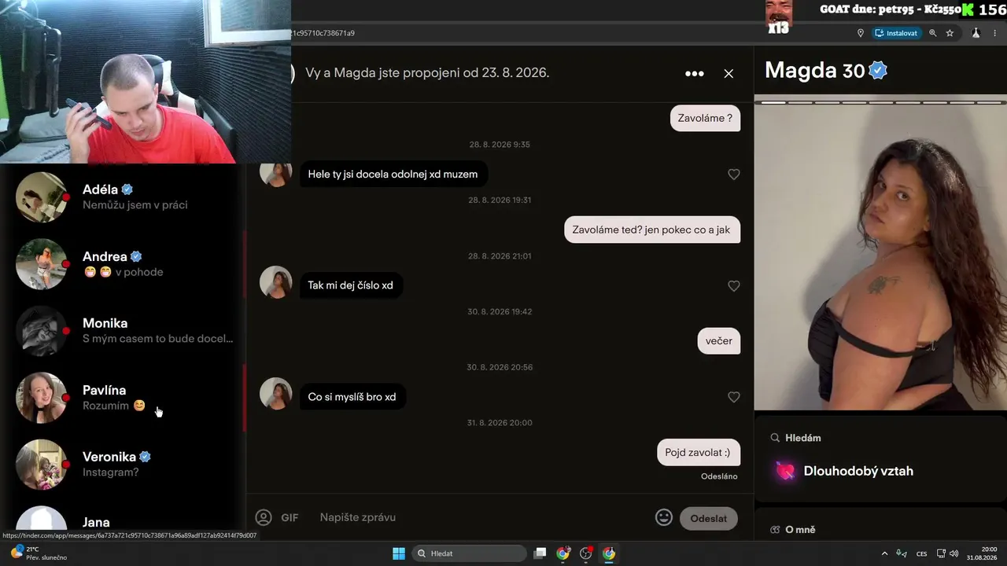The height and width of the screenshot is (566, 1007).
Task: Open the chat with Adéla
Action: click(122, 197)
